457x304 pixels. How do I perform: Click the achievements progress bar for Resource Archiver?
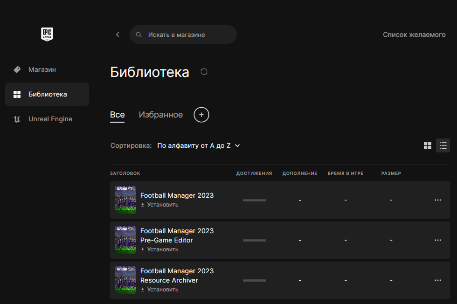255,280
